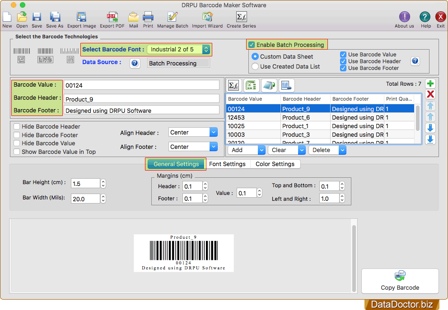Viewport: 448px width, 310px height.
Task: Toggle Use Barcode Header checkbox
Action: click(343, 61)
